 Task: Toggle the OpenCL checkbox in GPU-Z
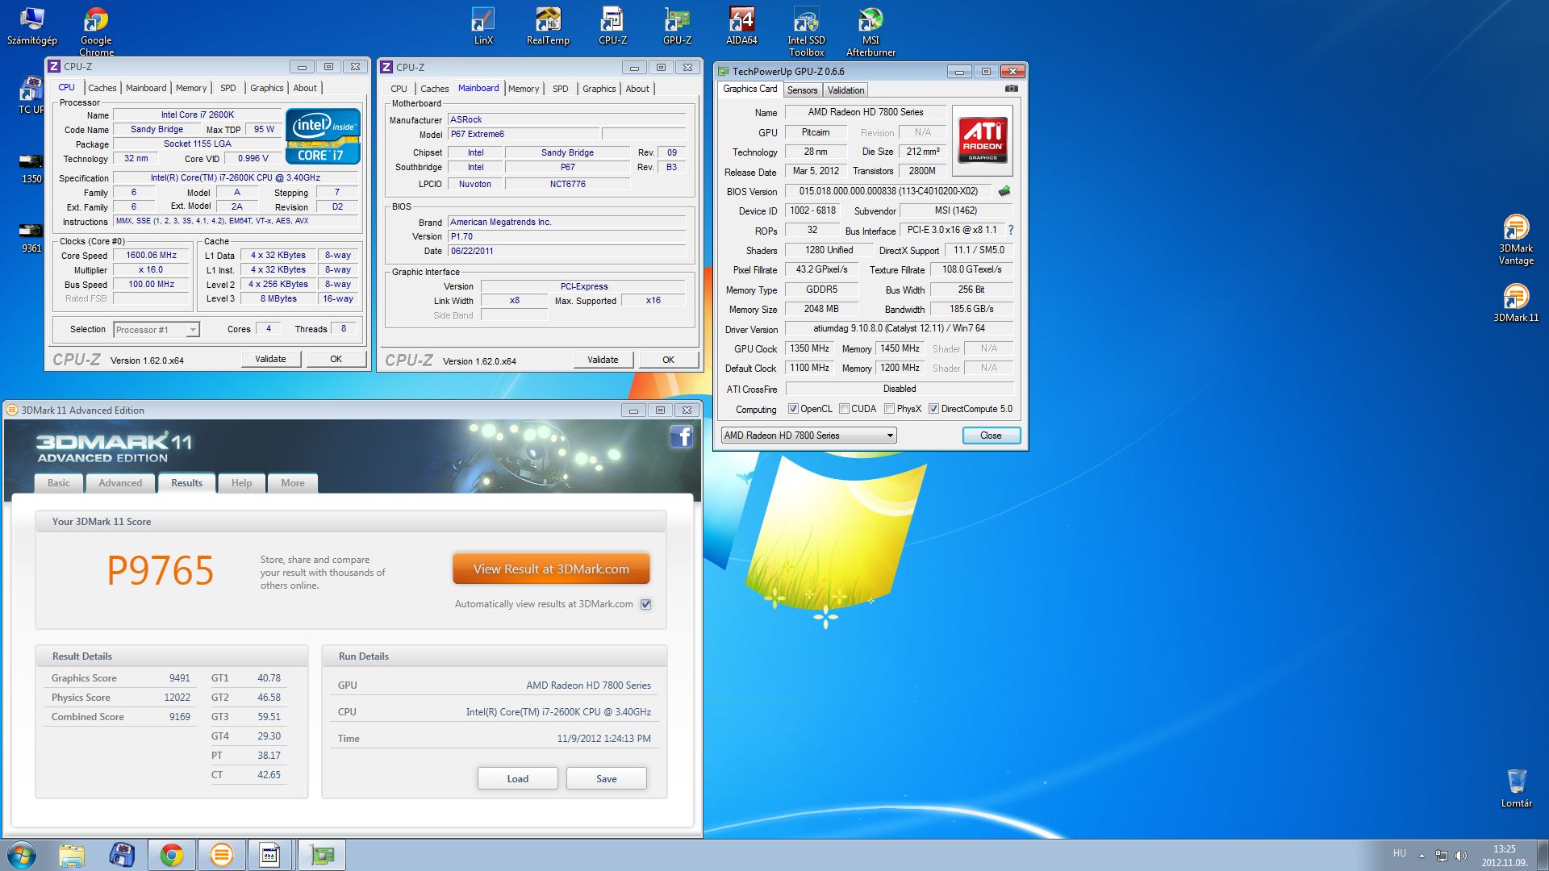pyautogui.click(x=793, y=409)
